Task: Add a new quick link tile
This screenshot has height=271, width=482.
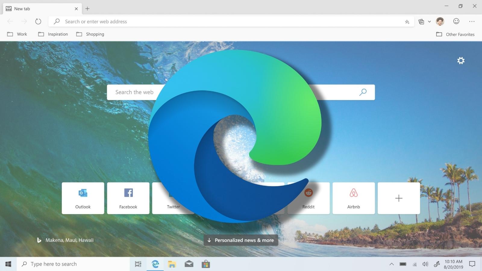Action: pyautogui.click(x=399, y=198)
